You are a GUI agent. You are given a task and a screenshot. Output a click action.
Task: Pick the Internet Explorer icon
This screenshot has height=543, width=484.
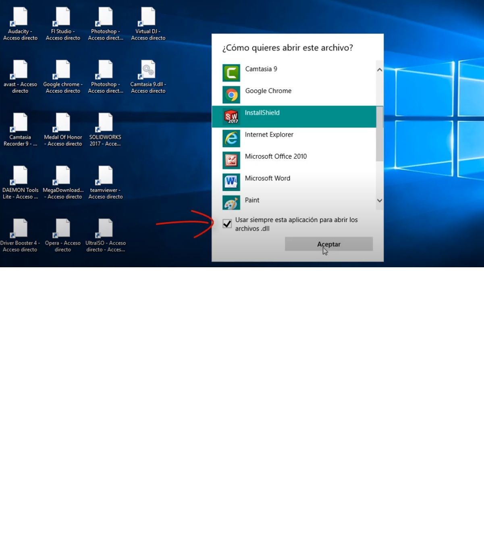coord(231,138)
